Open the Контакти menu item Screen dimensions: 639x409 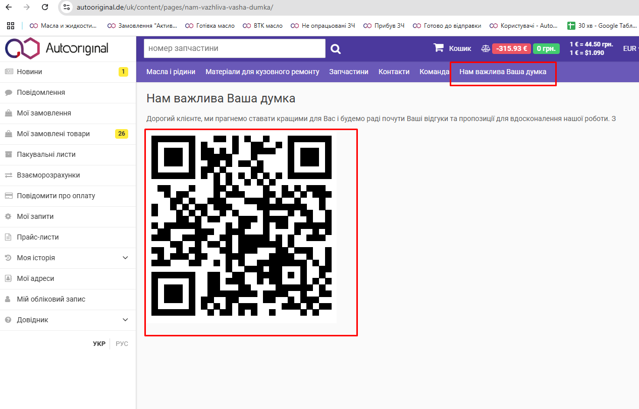pos(394,72)
